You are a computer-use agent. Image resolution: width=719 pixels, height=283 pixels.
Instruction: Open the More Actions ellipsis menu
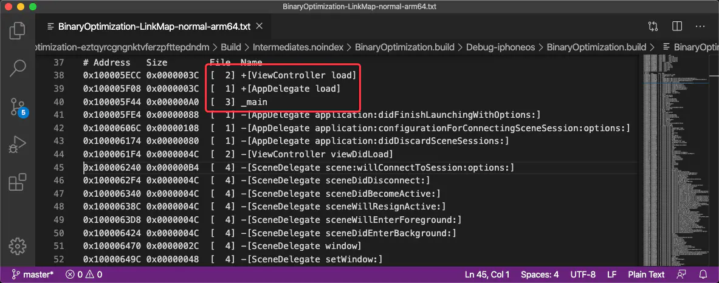[700, 27]
